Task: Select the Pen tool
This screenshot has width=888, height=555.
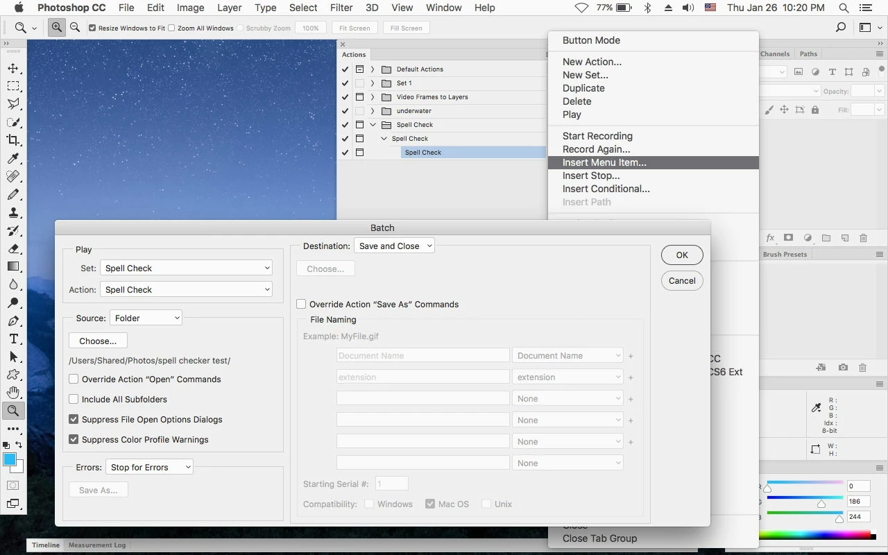Action: [13, 321]
